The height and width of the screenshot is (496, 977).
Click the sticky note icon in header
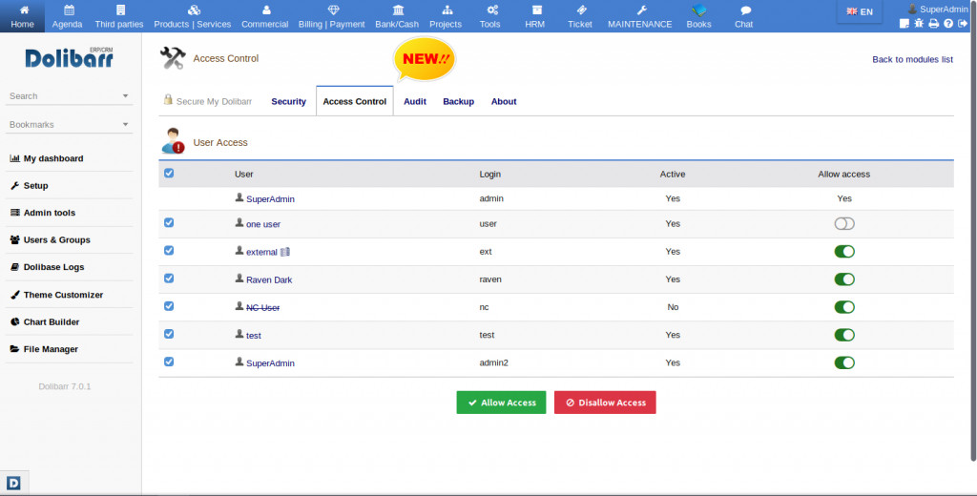click(x=904, y=24)
